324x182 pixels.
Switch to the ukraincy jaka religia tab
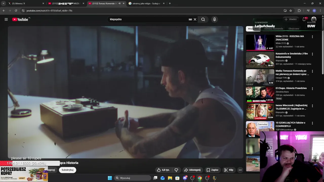tap(146, 4)
